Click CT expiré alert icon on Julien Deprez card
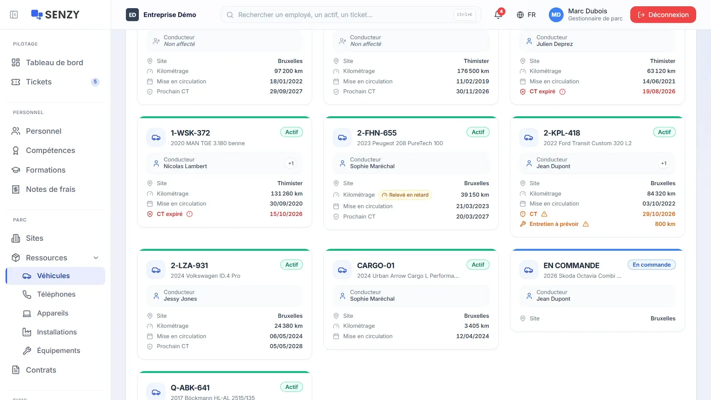 point(563,91)
